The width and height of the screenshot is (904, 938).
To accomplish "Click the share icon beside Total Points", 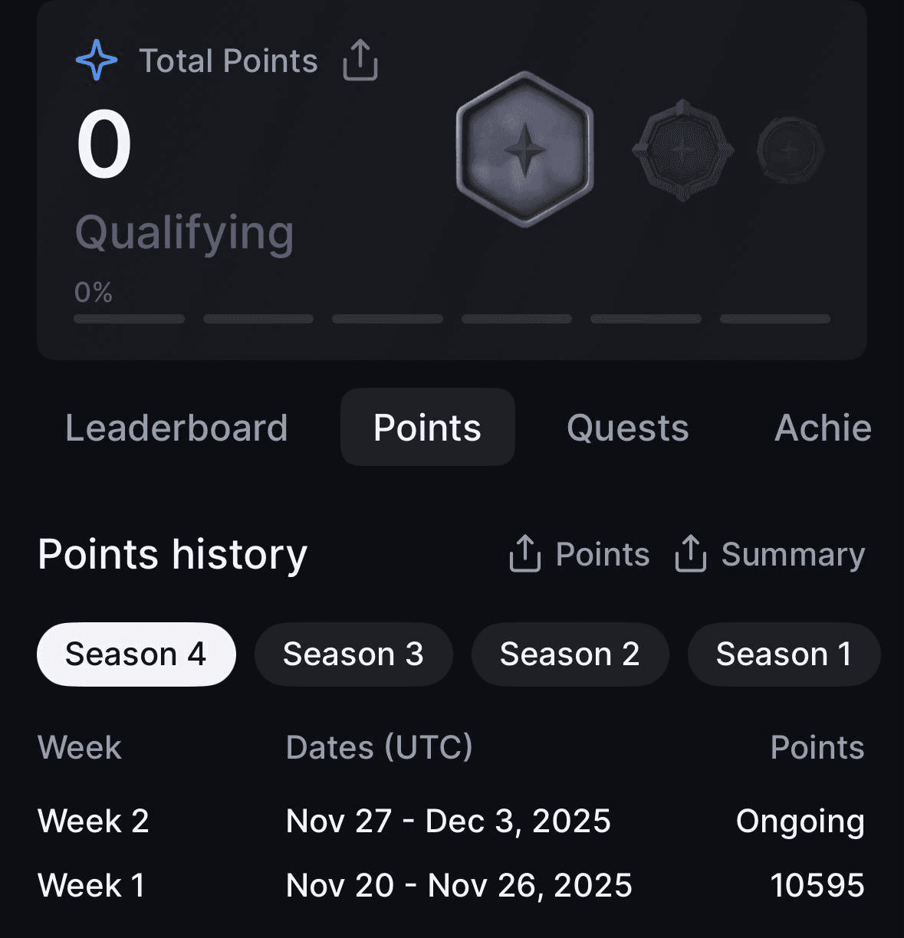I will click(x=360, y=61).
